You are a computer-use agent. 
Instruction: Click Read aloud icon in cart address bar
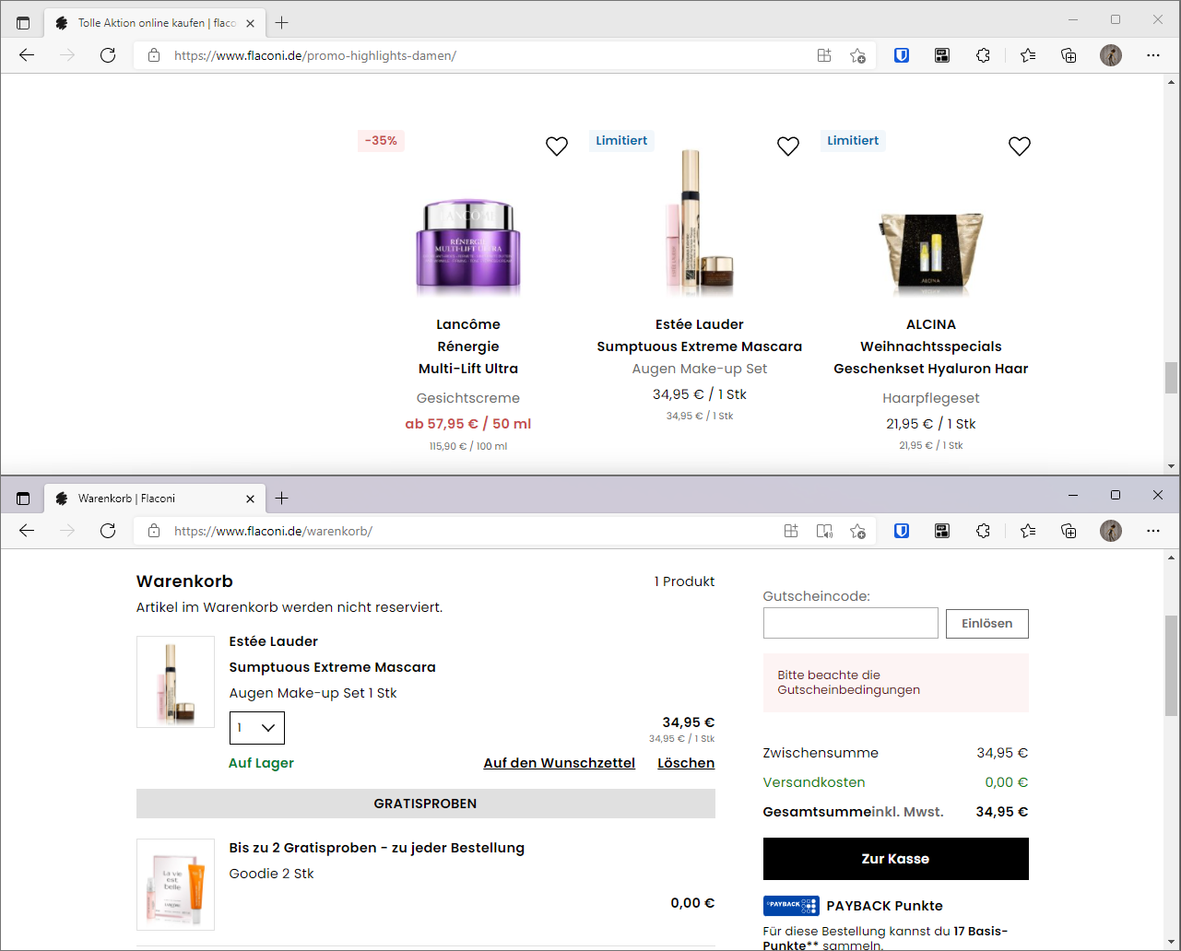tap(824, 531)
